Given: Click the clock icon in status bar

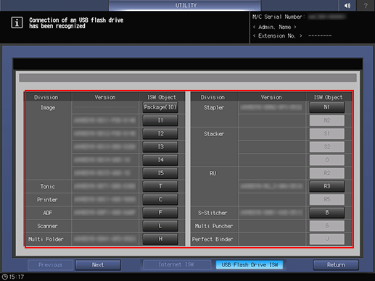Looking at the screenshot, I should (4, 277).
